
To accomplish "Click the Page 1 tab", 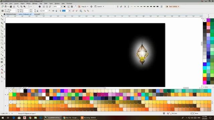I will click(x=25, y=88).
